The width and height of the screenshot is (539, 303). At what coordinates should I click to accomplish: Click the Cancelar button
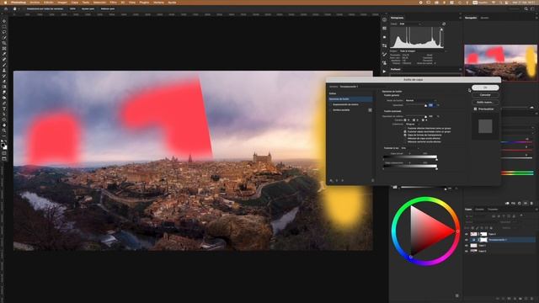(485, 95)
